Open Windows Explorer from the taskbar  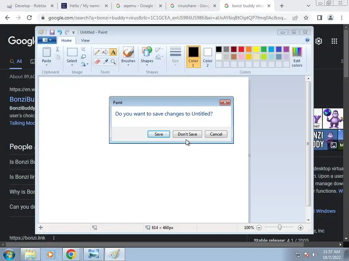tap(30, 254)
